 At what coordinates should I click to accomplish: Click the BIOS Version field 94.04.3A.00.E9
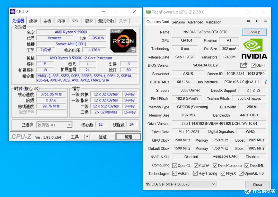(205, 65)
